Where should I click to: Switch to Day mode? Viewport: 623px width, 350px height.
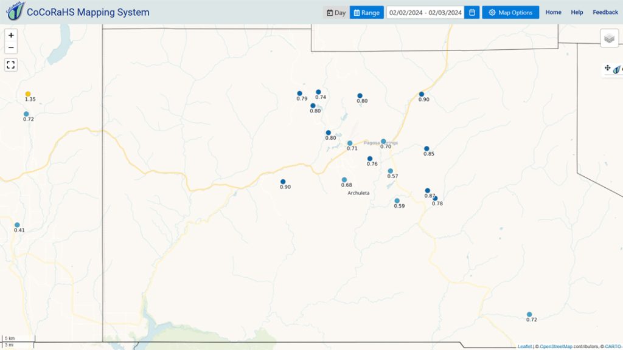pyautogui.click(x=336, y=13)
